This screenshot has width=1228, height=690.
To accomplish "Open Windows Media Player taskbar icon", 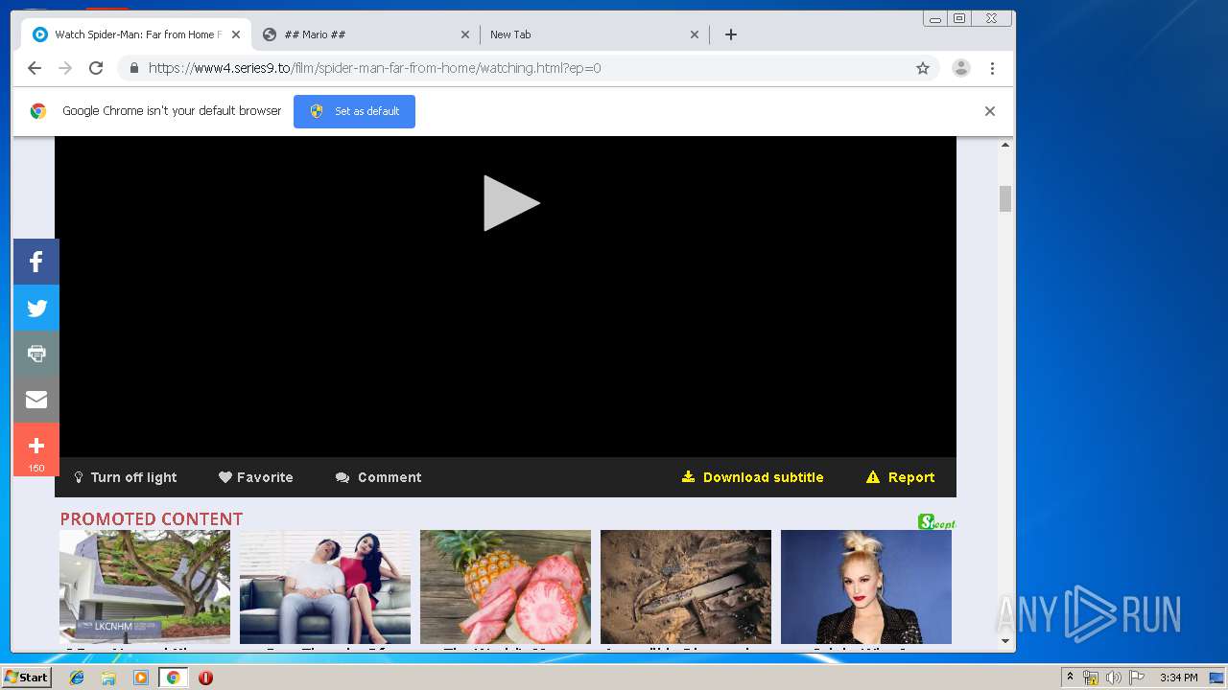I will point(141,678).
